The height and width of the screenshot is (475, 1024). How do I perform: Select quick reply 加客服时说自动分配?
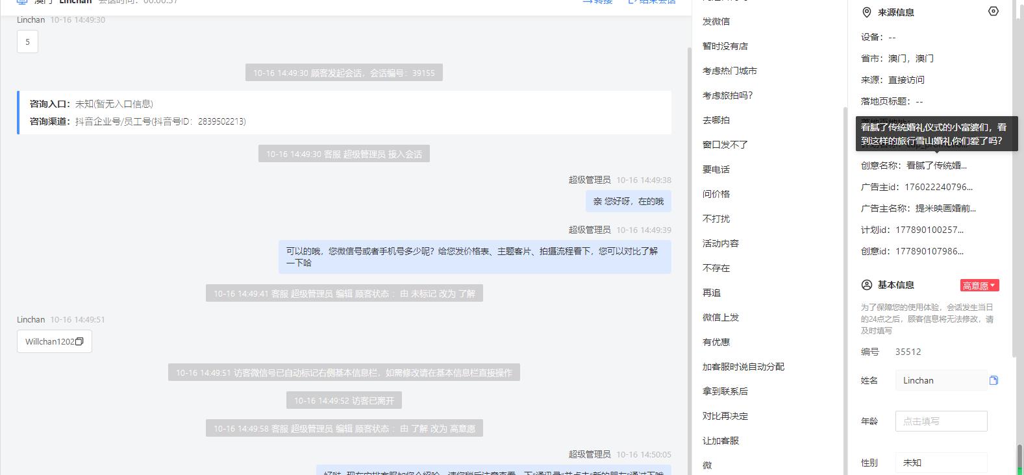(743, 367)
